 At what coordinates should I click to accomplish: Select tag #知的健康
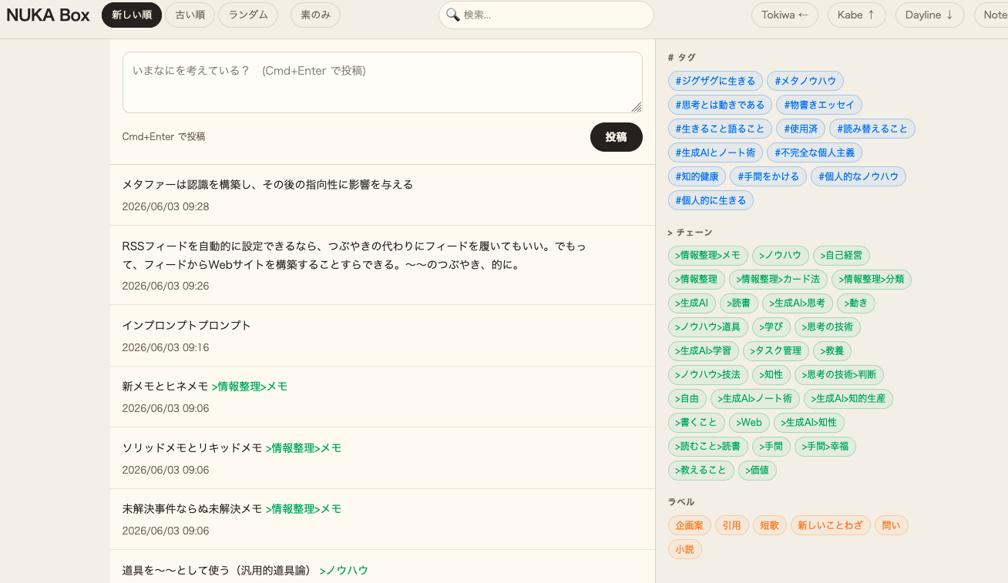[x=697, y=176]
